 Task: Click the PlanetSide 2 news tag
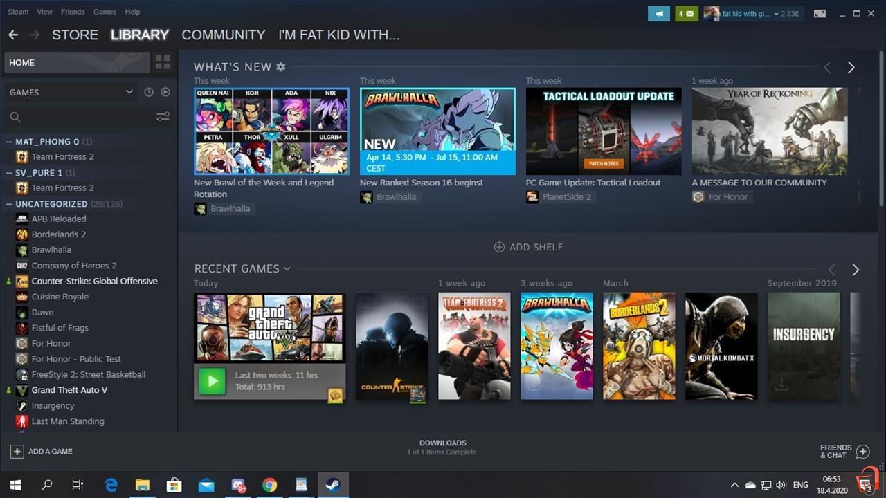pyautogui.click(x=559, y=197)
